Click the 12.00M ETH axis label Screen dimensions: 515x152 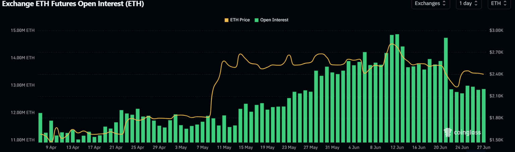(23, 113)
